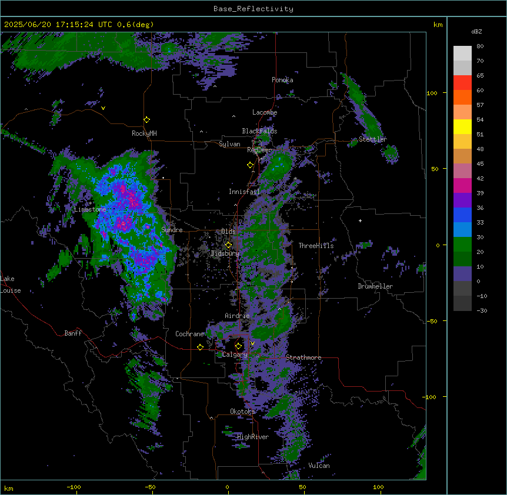The height and width of the screenshot is (495, 507).
Task: Click the Base_Reflectivity title text
Action: 253,9
